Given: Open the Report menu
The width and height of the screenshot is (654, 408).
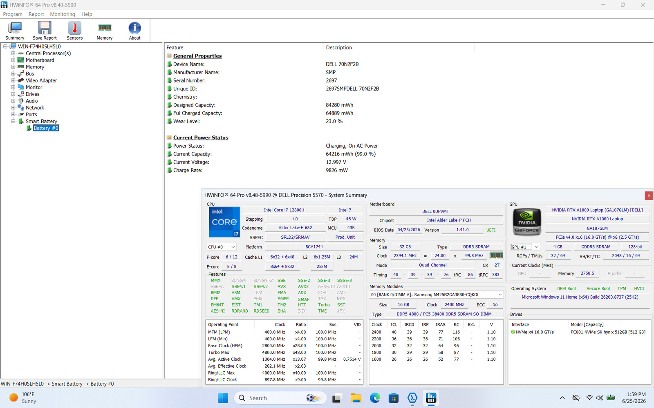Looking at the screenshot, I should coord(36,14).
